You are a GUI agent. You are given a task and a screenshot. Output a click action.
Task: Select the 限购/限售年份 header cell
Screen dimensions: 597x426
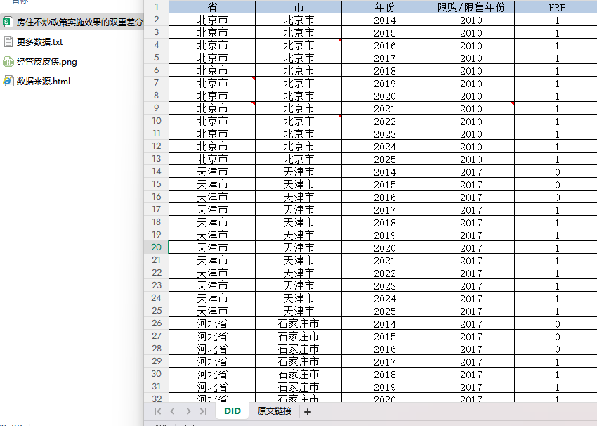coord(471,7)
